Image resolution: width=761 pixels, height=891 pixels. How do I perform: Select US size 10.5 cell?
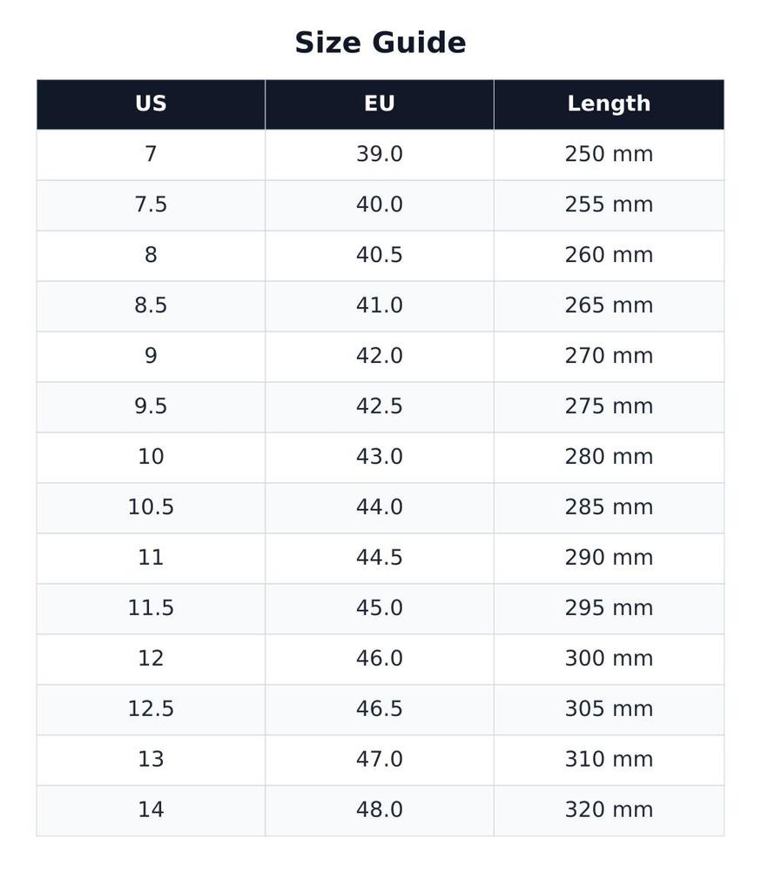click(151, 508)
